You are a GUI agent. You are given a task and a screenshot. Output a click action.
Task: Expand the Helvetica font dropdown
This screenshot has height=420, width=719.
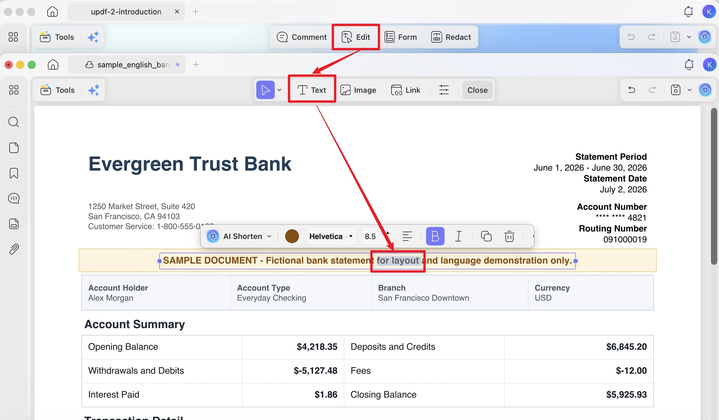331,236
